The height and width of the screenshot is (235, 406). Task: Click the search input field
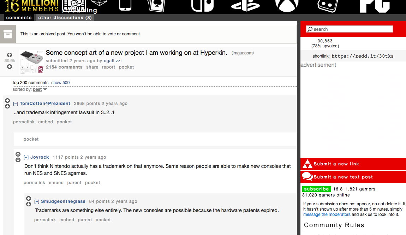pyautogui.click(x=349, y=29)
